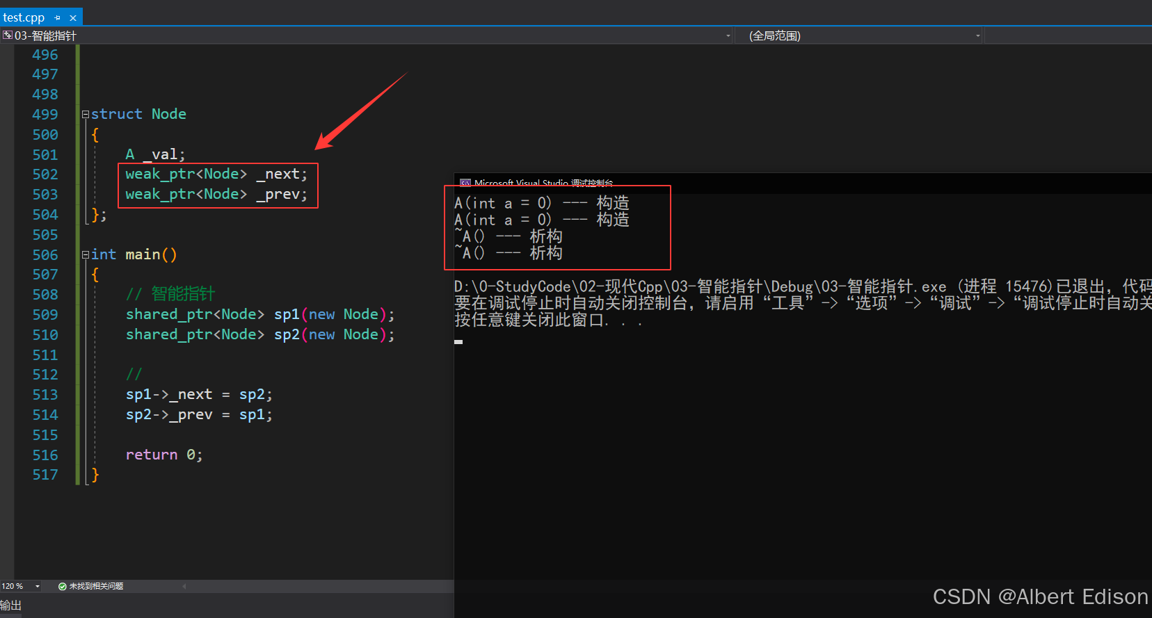Click the 'sp2->_prev = sp1;' statement
The height and width of the screenshot is (618, 1152).
click(199, 415)
